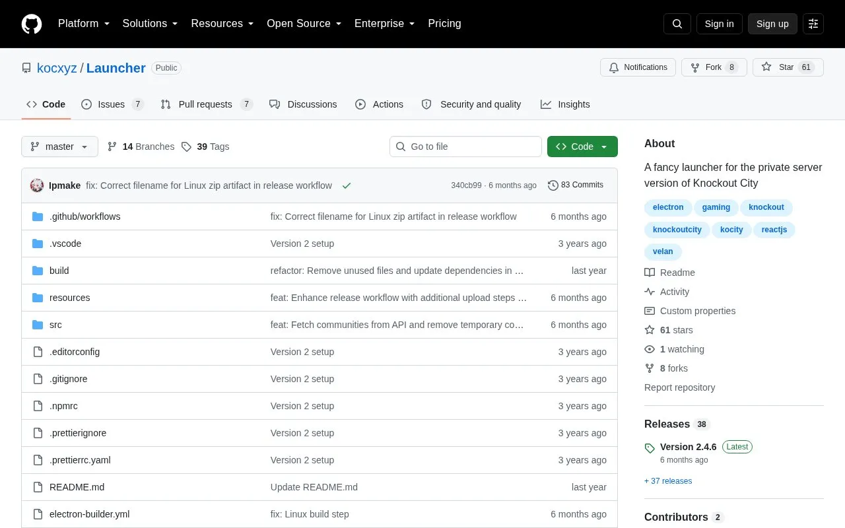
Task: Open the Readme link in About
Action: click(x=670, y=273)
